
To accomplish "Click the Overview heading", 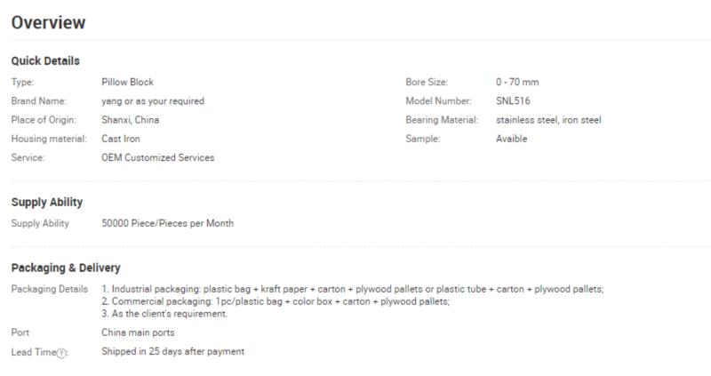I will click(48, 23).
